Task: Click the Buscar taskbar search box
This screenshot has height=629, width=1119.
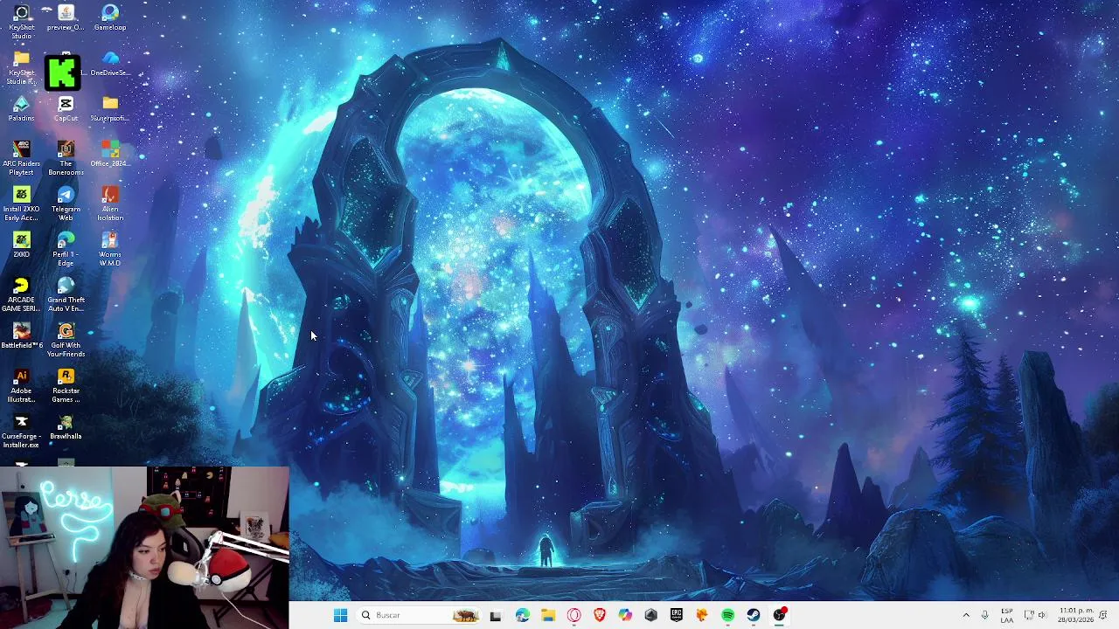Action: click(420, 615)
